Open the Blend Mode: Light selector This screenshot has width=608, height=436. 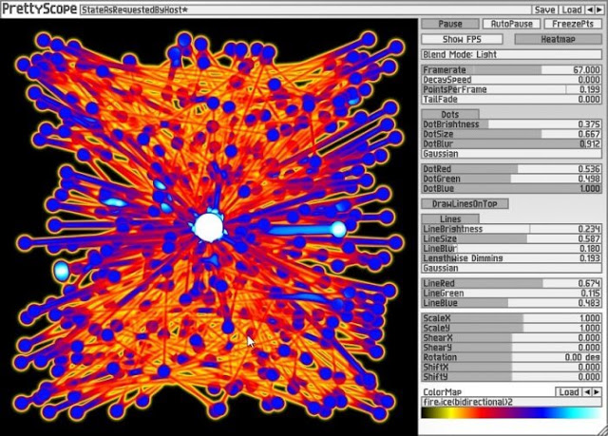(511, 55)
